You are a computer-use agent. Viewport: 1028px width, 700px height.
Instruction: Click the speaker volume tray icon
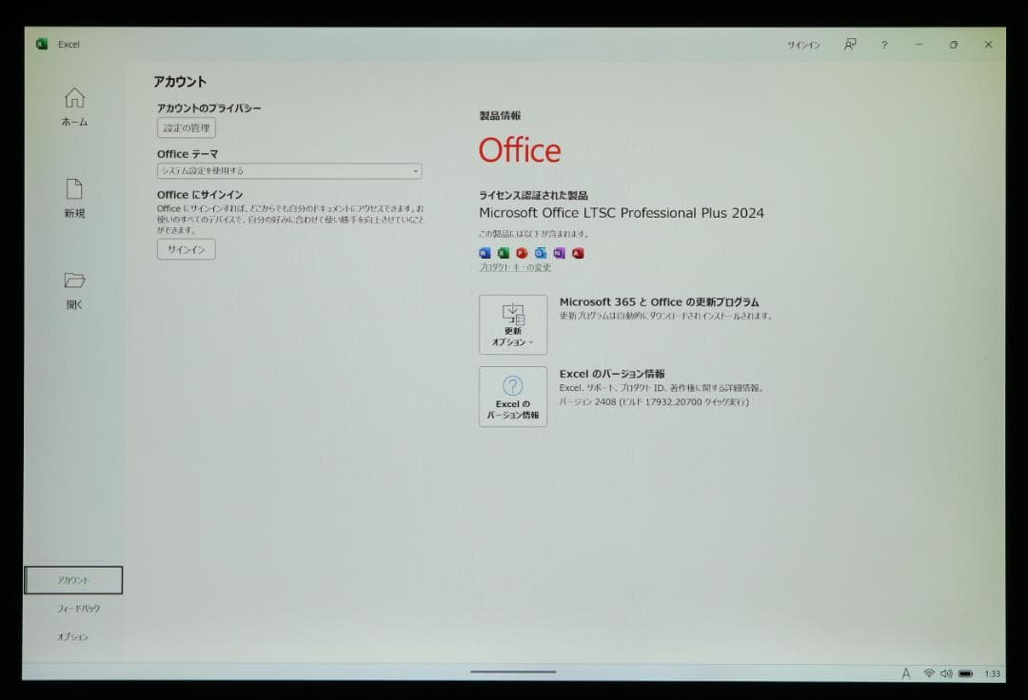coord(946,673)
